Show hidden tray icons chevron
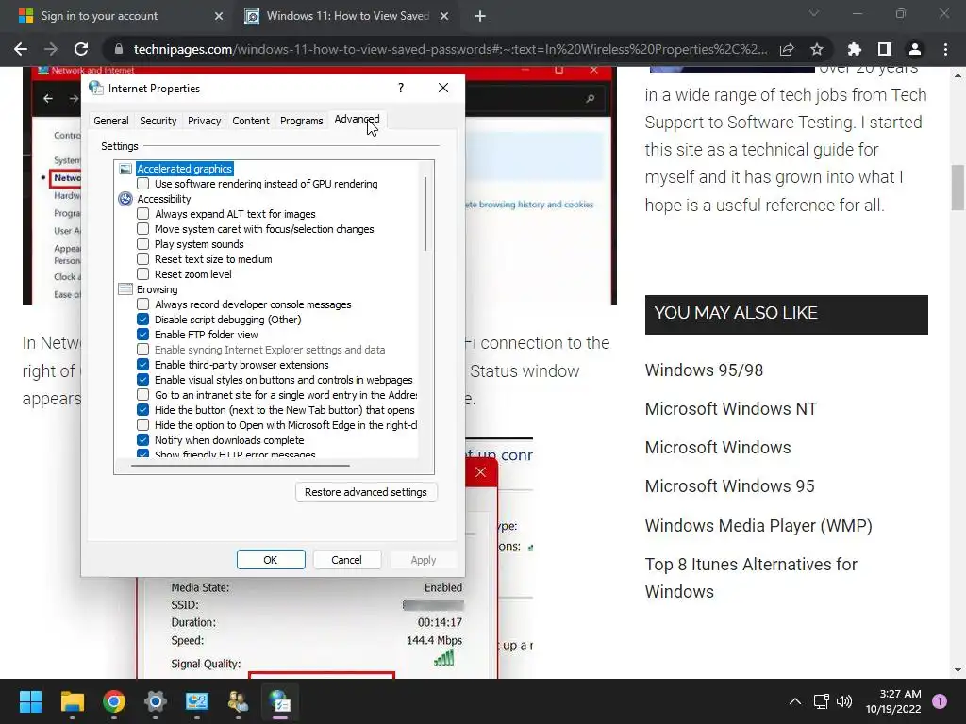 795,701
